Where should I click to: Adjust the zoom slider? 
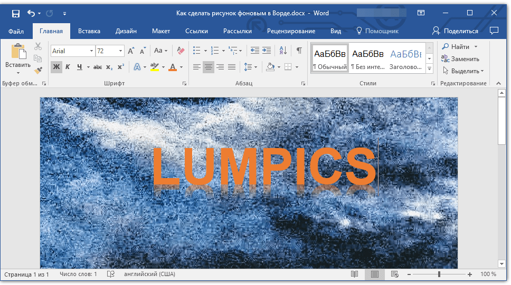coord(439,274)
